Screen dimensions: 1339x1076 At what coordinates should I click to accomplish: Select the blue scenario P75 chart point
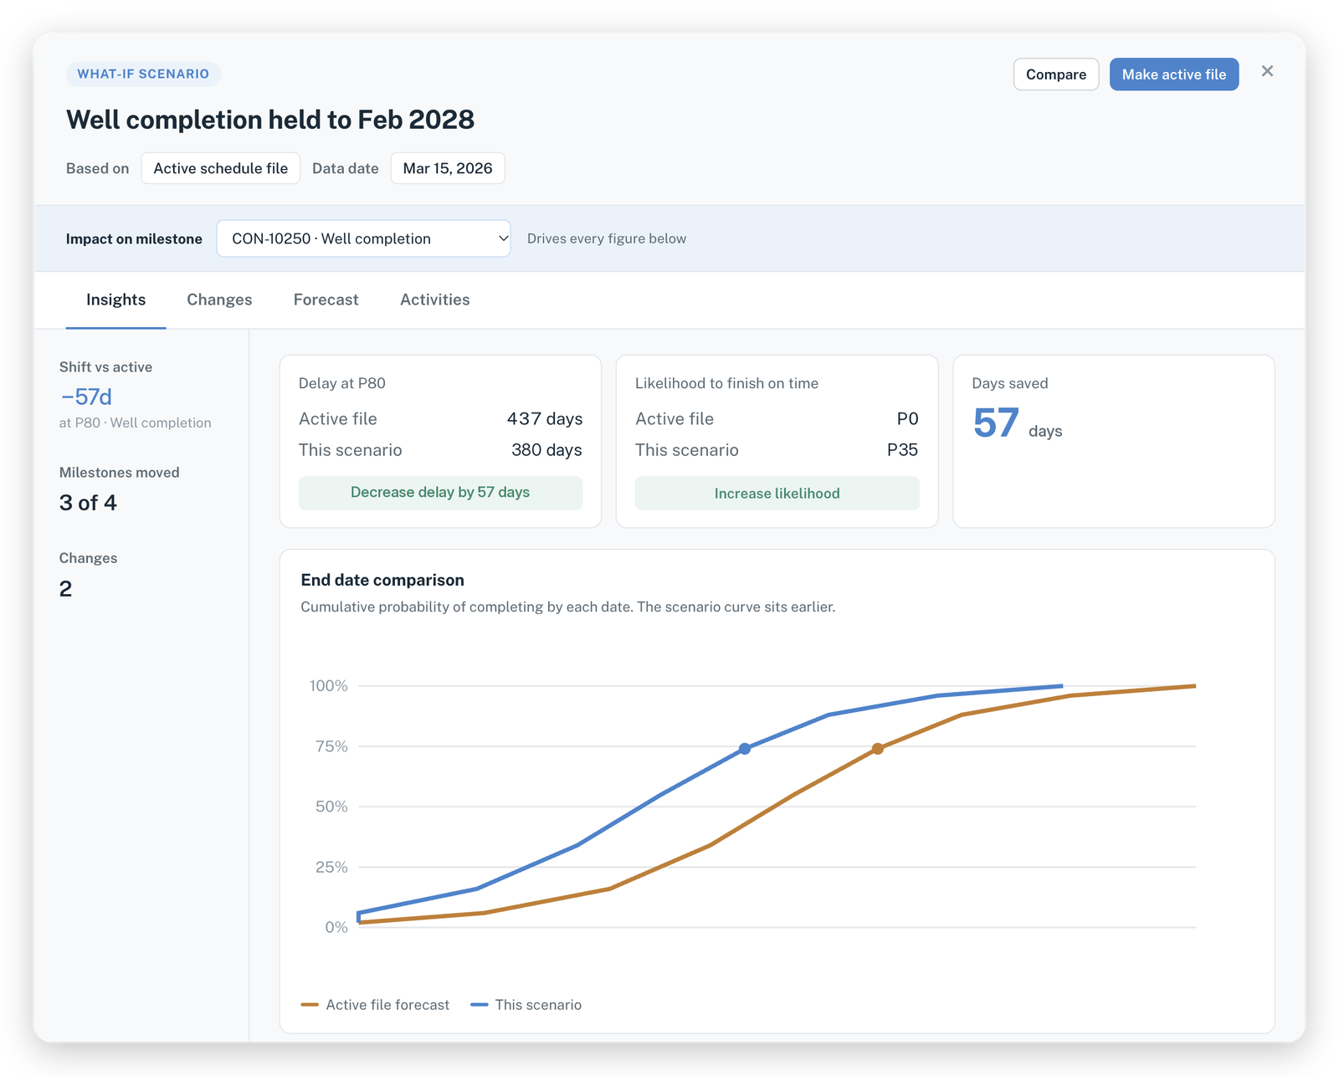[x=745, y=749]
